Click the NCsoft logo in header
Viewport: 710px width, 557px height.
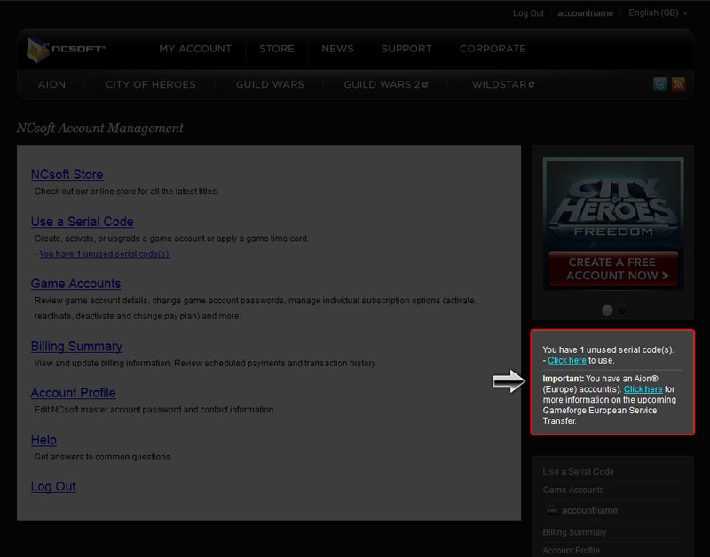(66, 48)
